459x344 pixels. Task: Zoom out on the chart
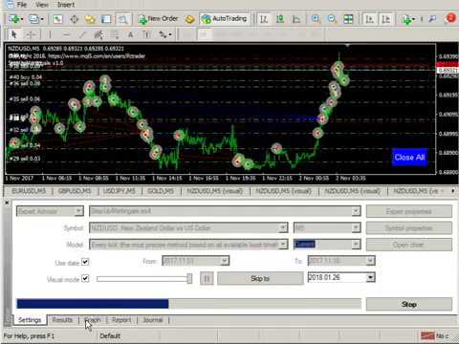tap(332, 19)
